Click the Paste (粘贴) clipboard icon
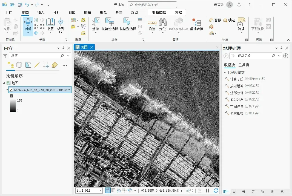The image size is (292, 196). coord(7,22)
